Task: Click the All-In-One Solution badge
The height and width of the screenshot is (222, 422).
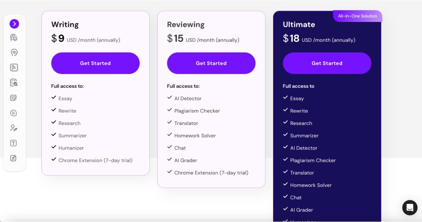Action: [358, 16]
